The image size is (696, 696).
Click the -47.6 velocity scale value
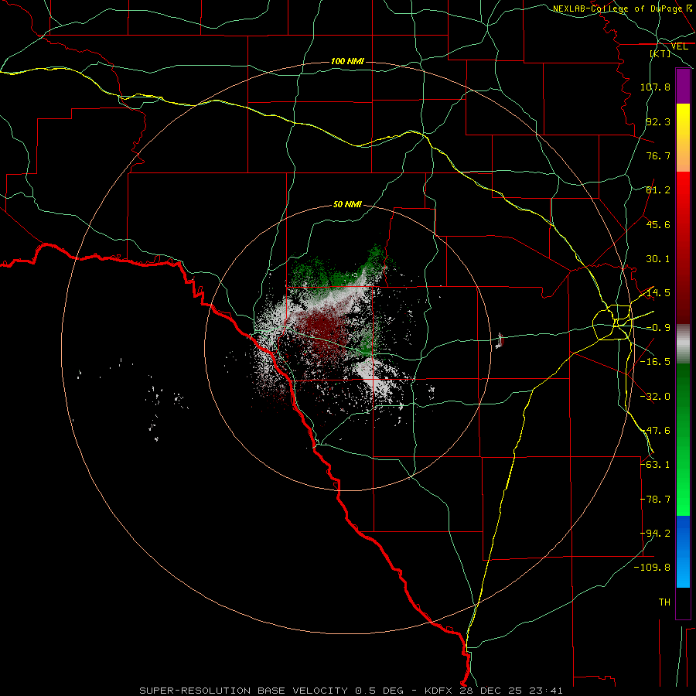(655, 431)
